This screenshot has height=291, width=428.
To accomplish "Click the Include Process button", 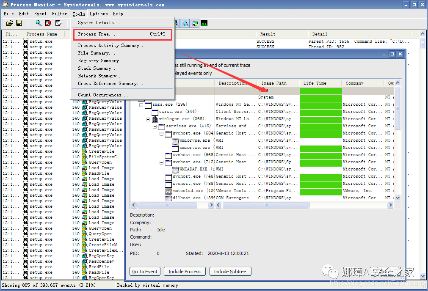I will click(x=185, y=272).
